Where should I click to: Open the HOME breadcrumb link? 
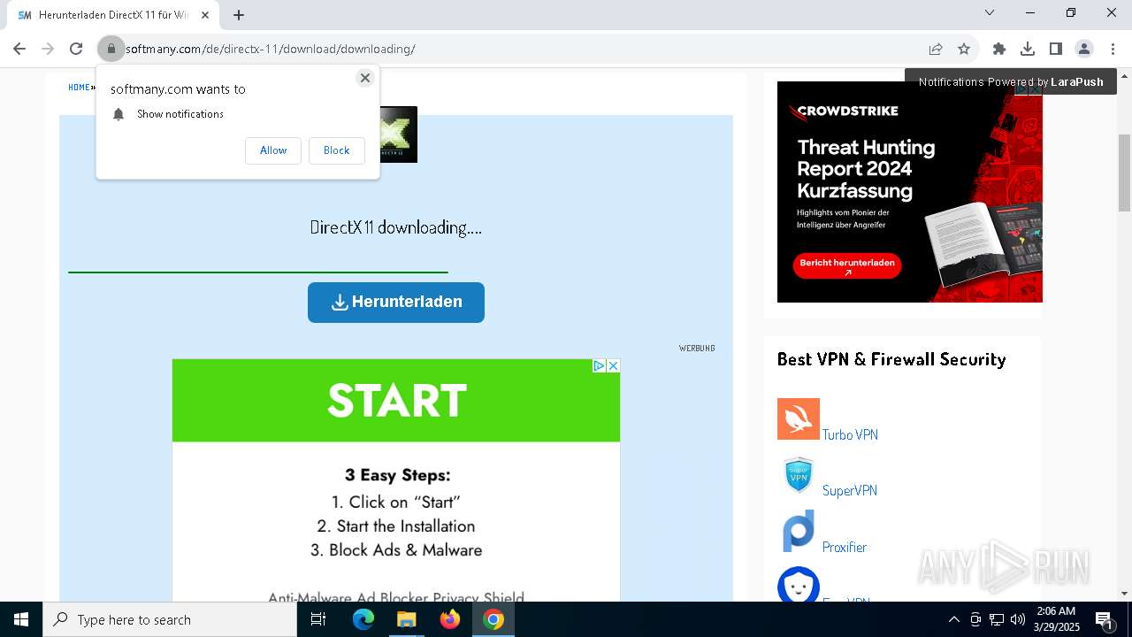click(x=79, y=88)
